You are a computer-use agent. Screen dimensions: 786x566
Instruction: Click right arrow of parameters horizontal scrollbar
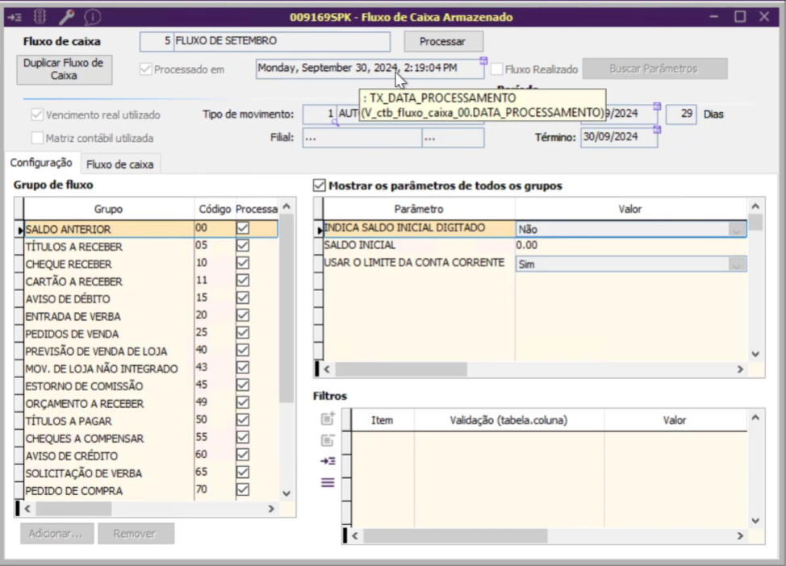click(740, 369)
